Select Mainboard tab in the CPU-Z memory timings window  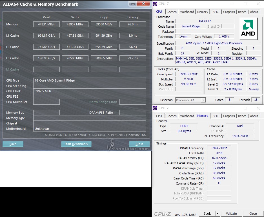click(x=187, y=116)
